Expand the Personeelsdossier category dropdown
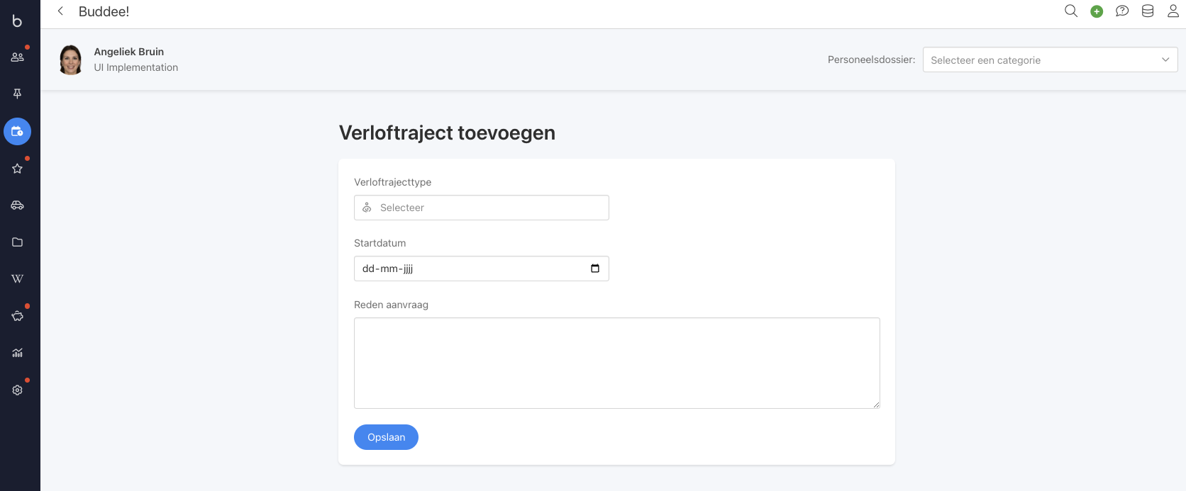This screenshot has width=1186, height=491. (1050, 60)
